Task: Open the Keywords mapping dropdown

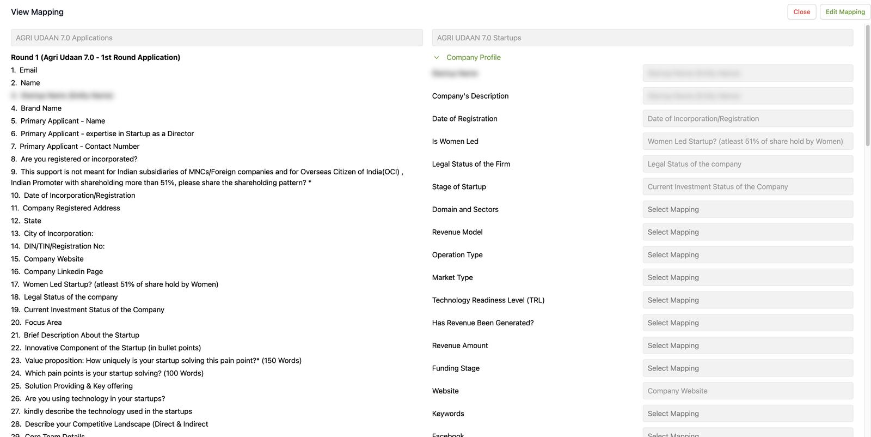Action: (747, 414)
